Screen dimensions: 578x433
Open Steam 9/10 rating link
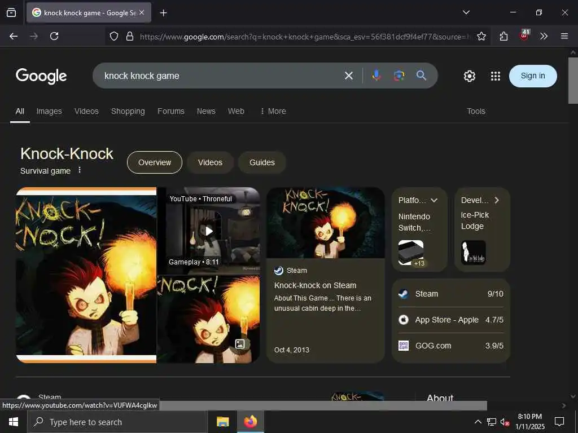tap(451, 294)
